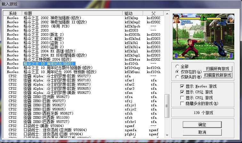Click the sgemfa driver cell
The image size is (242, 143).
131,130
